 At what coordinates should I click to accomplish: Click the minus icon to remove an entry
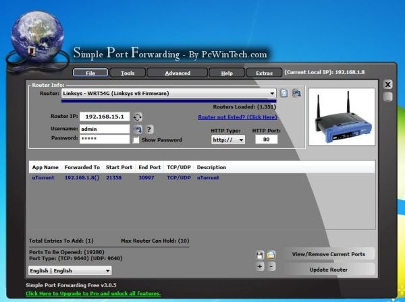(x=271, y=266)
